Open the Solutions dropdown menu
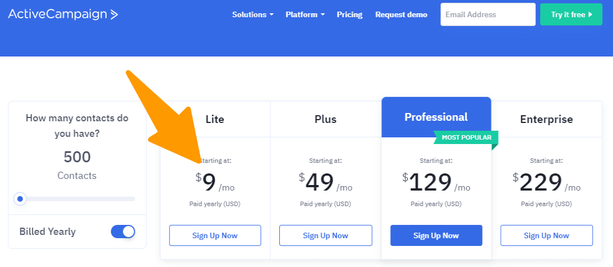 tap(253, 14)
